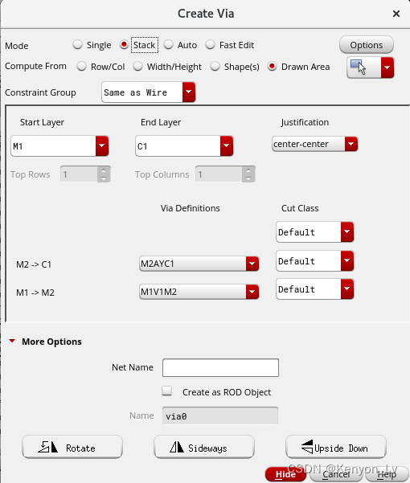Click the Upside Down flip button
410x483 pixels.
point(336,447)
